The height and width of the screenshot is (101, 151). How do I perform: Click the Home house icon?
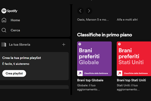4,20
